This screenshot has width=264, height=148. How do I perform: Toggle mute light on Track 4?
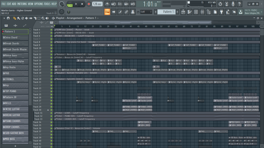click(x=51, y=30)
